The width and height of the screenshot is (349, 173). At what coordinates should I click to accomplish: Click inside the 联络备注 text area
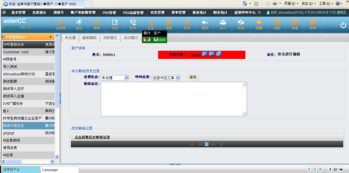[x=172, y=99]
